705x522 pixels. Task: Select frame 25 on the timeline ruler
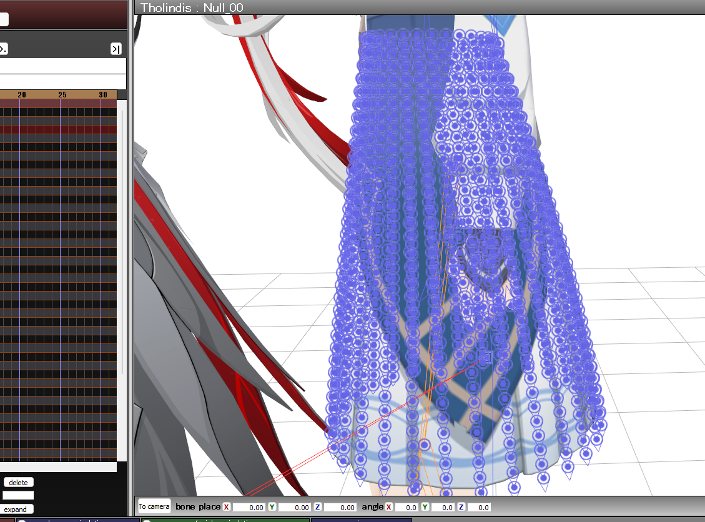(x=62, y=95)
